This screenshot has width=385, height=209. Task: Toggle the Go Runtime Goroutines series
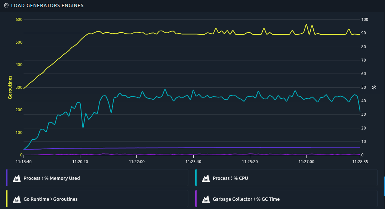click(97, 199)
